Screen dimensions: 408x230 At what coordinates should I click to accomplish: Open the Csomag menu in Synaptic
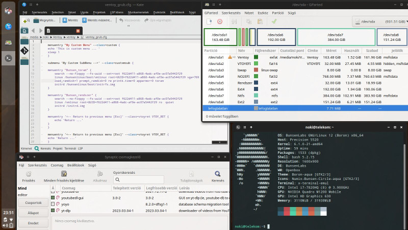pos(57,165)
